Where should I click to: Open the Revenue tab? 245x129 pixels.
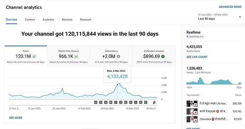pos(67,19)
